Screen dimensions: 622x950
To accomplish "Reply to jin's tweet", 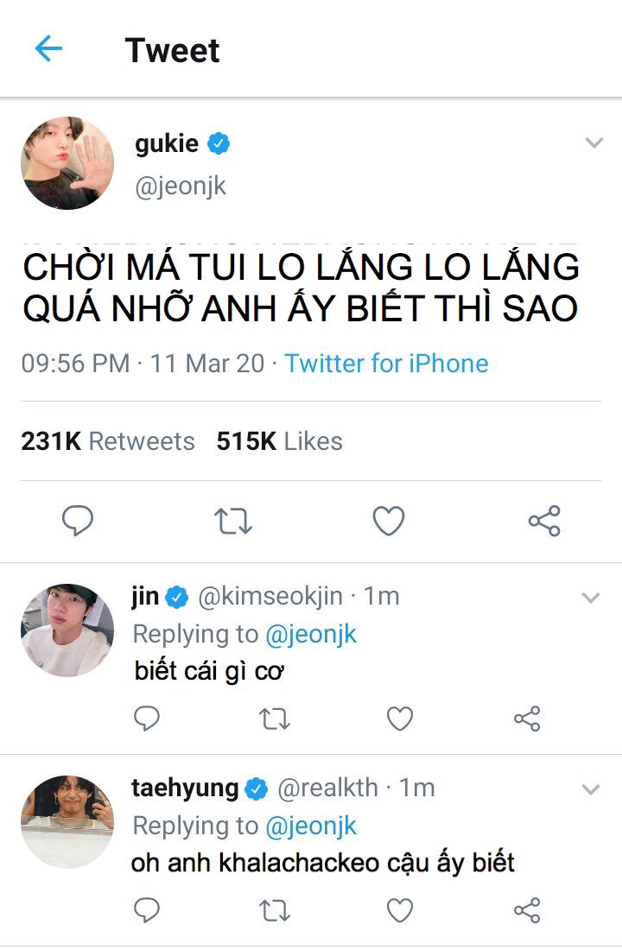I will pyautogui.click(x=148, y=719).
